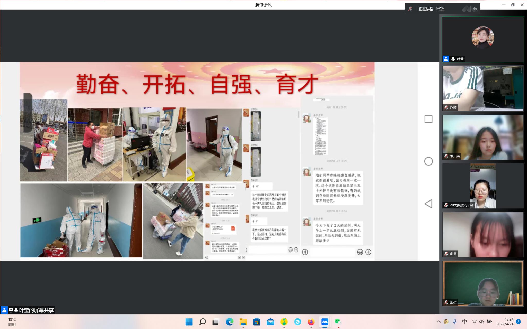Select 赵璇's participant video tile
Image resolution: width=527 pixels, height=329 pixels.
click(483, 88)
